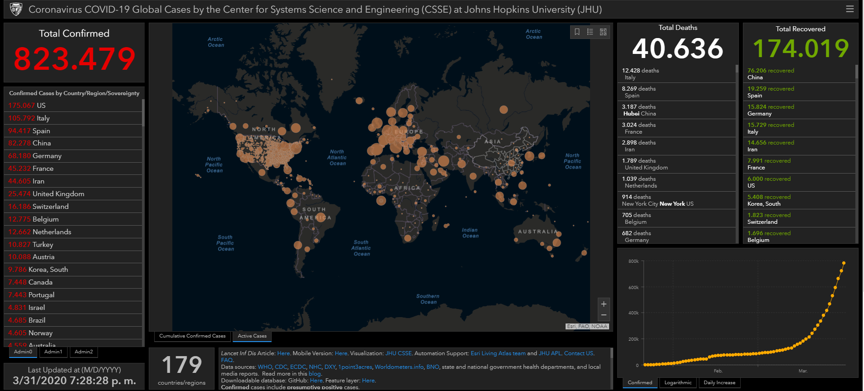The width and height of the screenshot is (864, 391).
Task: Select Germany in confirmed cases list
Action: 74,156
